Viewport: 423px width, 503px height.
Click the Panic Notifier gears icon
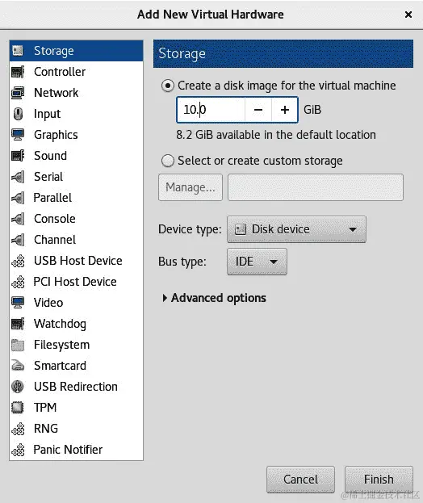[18, 450]
